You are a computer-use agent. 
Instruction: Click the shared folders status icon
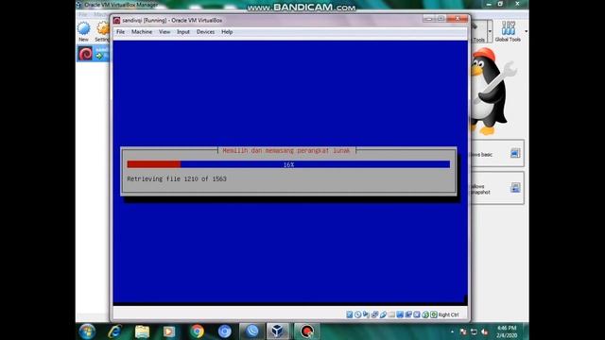(x=391, y=314)
